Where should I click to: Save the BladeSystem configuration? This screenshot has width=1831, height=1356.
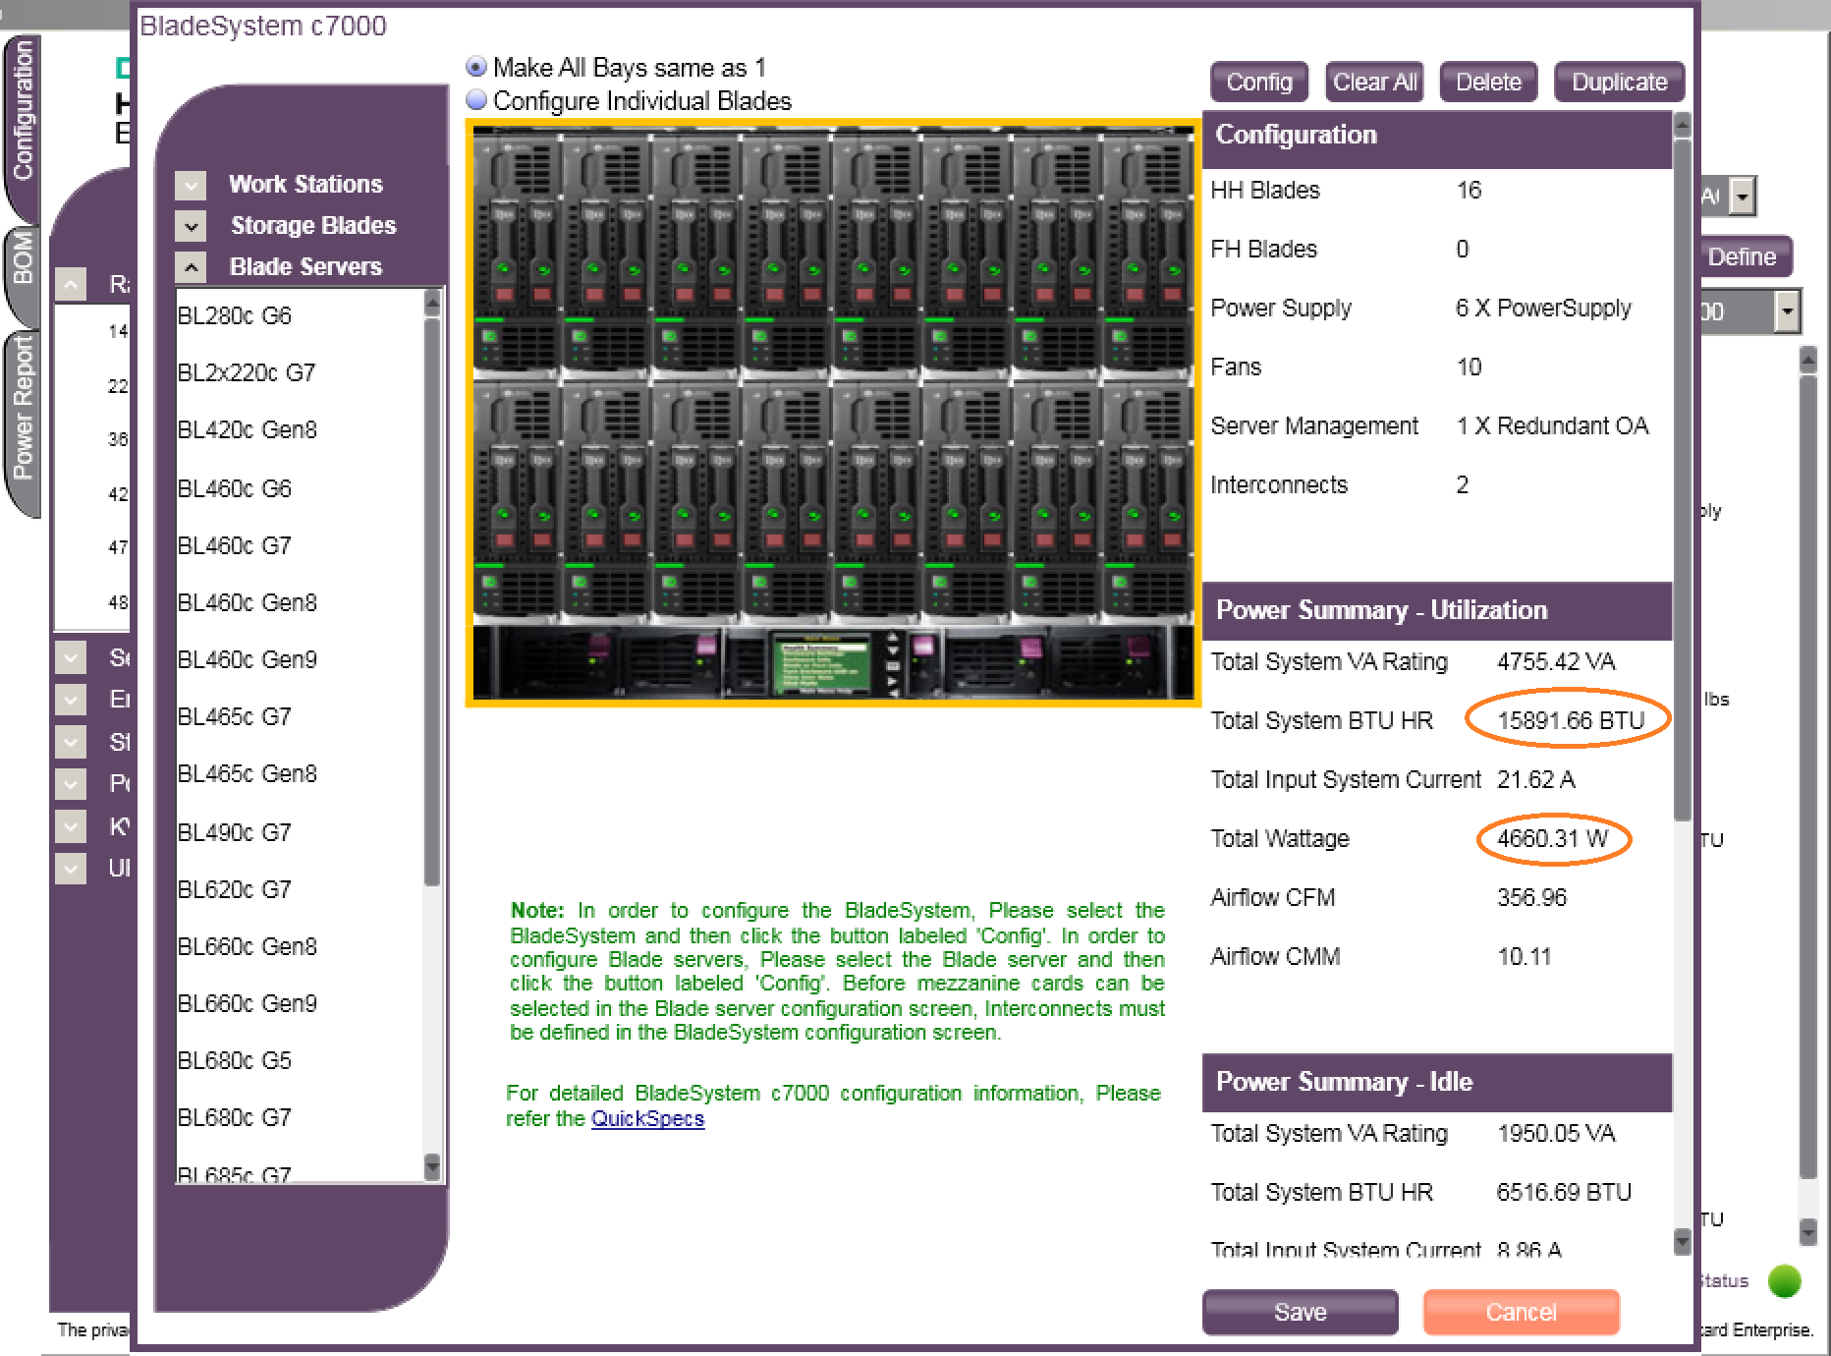pyautogui.click(x=1300, y=1312)
